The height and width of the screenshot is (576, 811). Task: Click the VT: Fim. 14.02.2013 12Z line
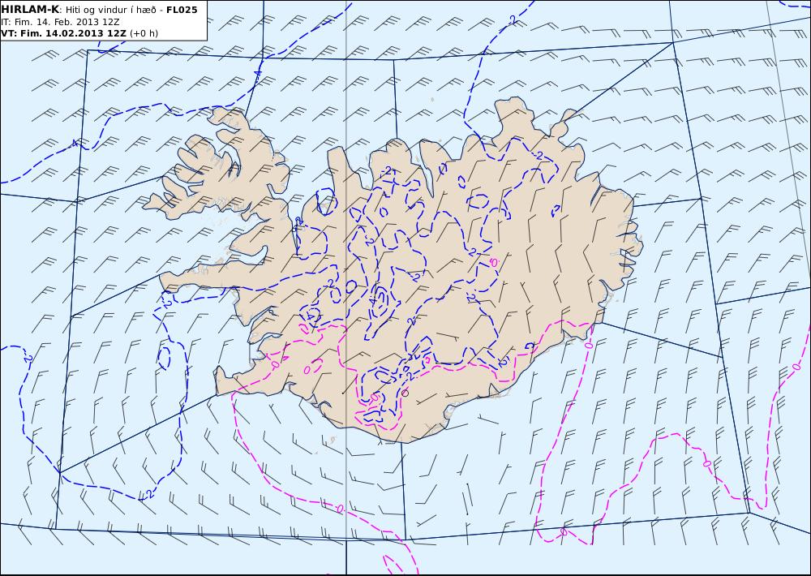tap(63, 33)
